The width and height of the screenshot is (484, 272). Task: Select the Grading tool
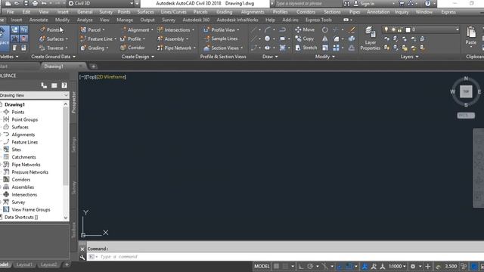(94, 48)
